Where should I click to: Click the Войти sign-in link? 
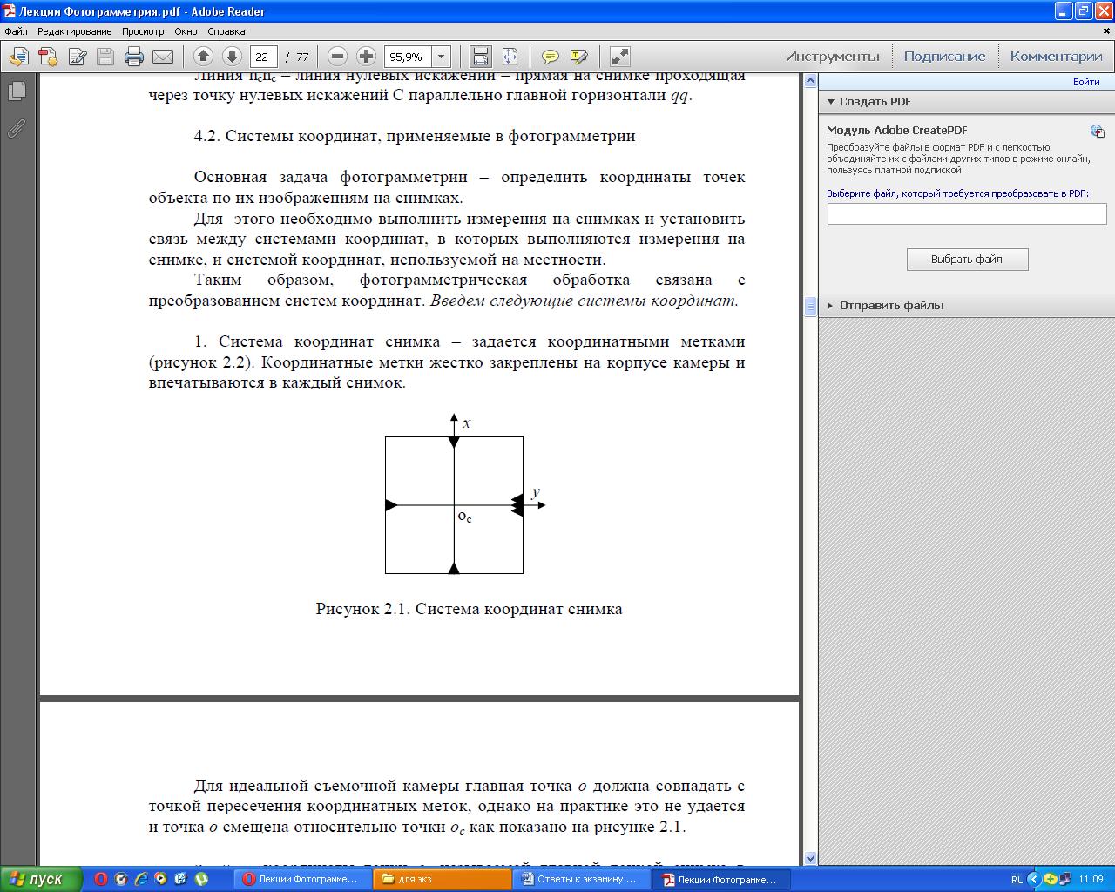[1086, 82]
